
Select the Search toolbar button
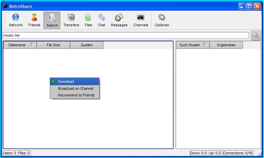pos(52,20)
